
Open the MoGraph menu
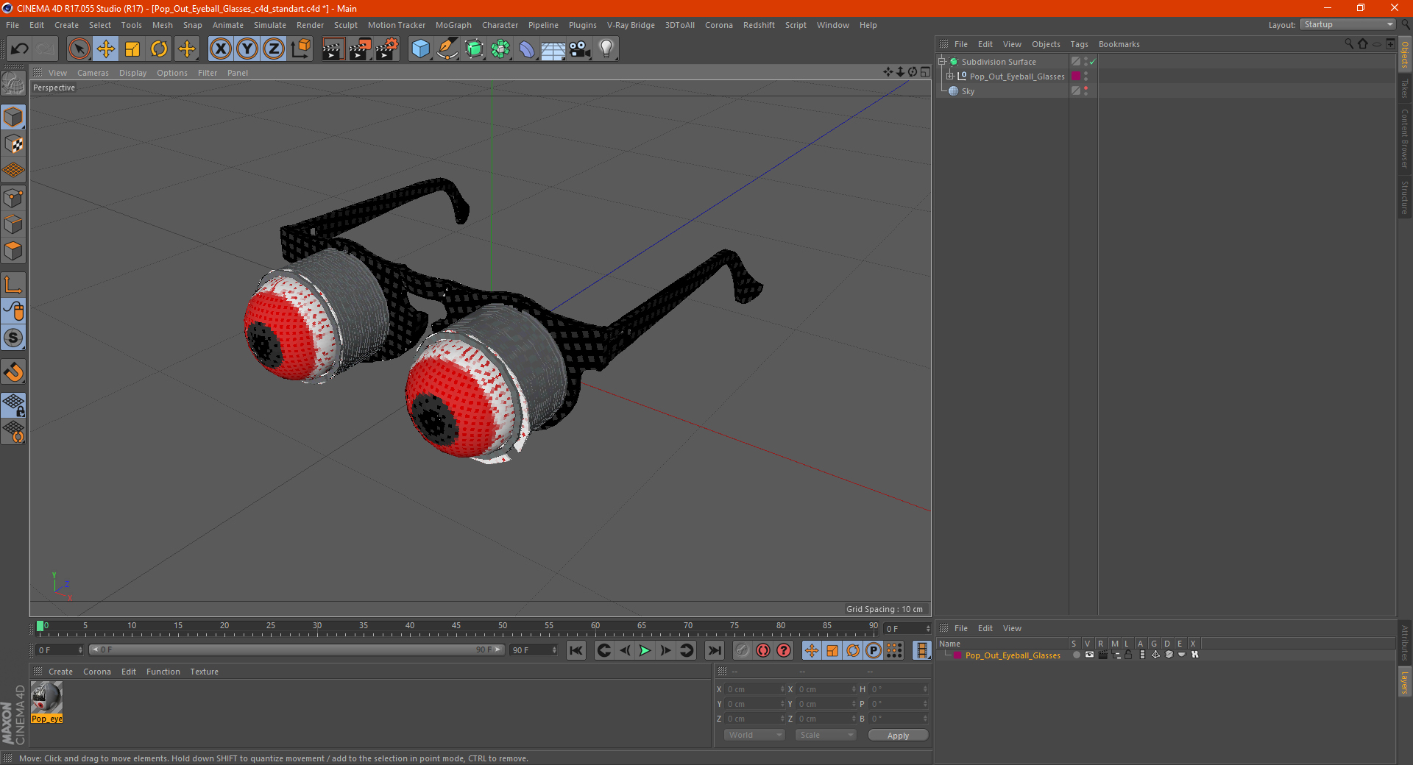(x=453, y=25)
